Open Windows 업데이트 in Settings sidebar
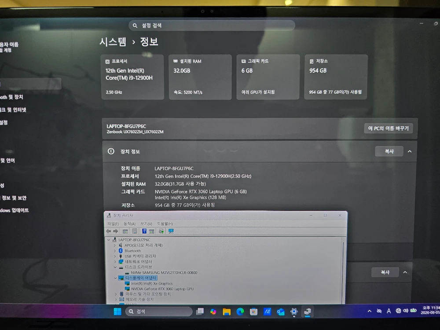Image resolution: width=440 pixels, height=330 pixels. pos(15,210)
